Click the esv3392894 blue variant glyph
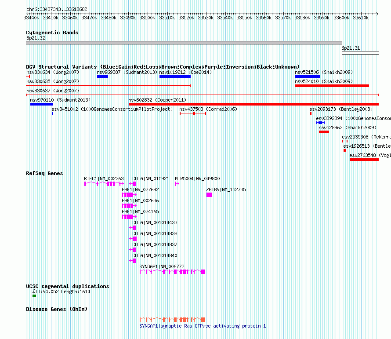The image size is (391, 339). click(x=320, y=123)
